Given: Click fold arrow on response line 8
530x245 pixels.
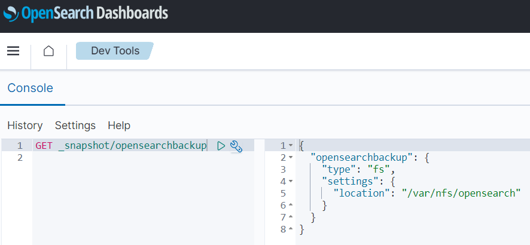Looking at the screenshot, I should [x=291, y=229].
